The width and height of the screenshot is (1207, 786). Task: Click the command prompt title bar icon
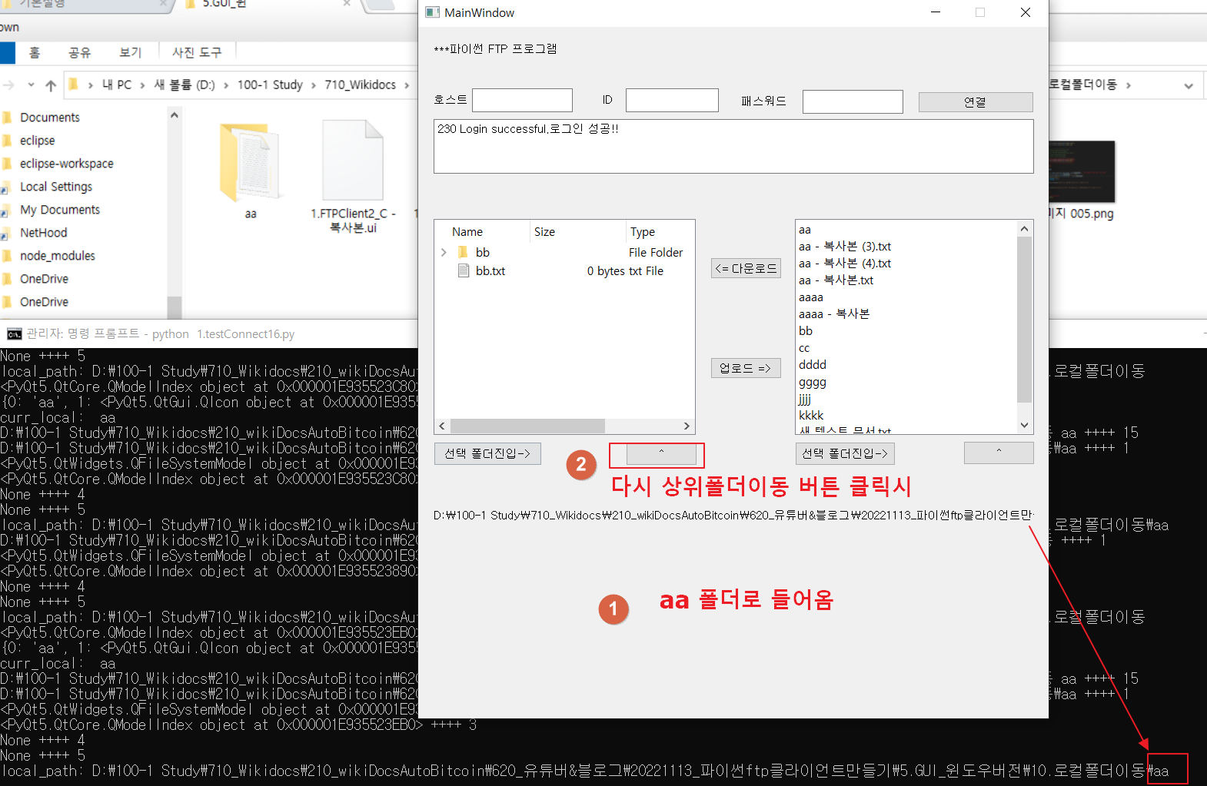click(15, 333)
